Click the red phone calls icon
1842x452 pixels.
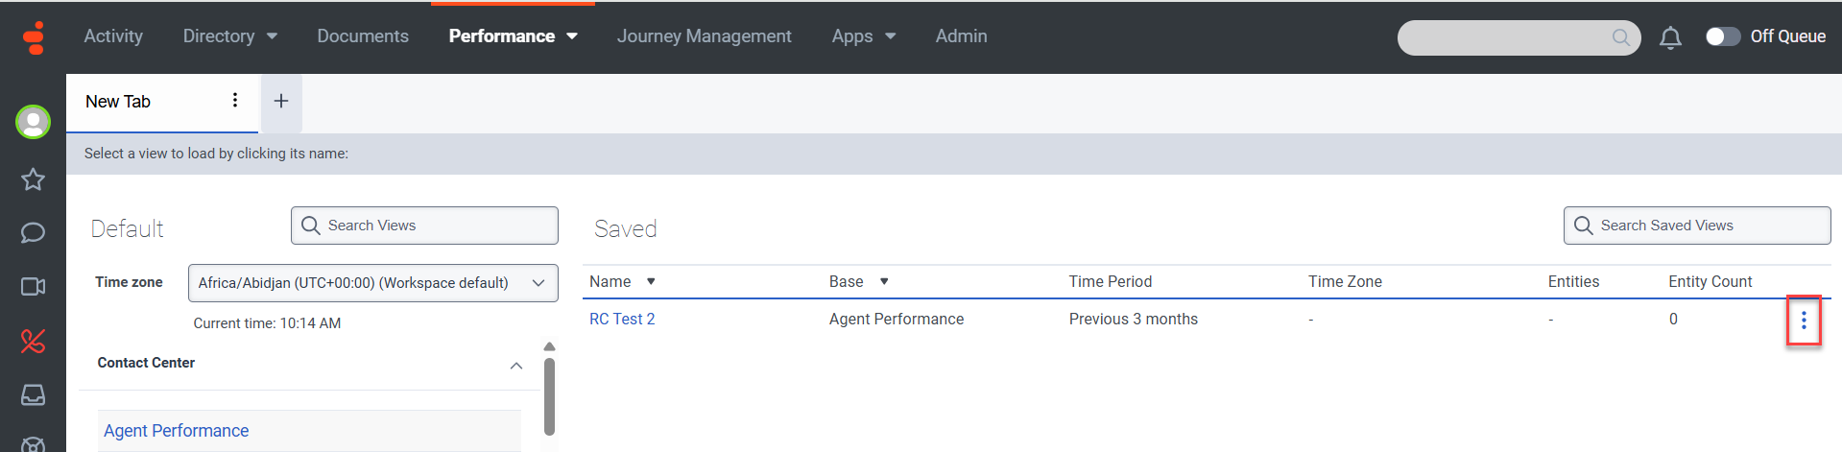click(34, 341)
